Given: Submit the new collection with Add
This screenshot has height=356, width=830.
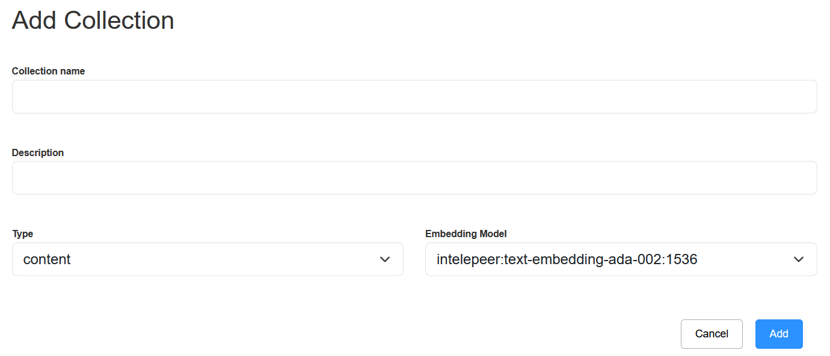Looking at the screenshot, I should pos(779,334).
